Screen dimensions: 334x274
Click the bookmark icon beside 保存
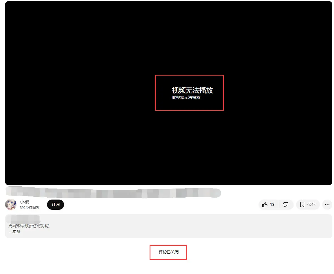[x=302, y=205]
